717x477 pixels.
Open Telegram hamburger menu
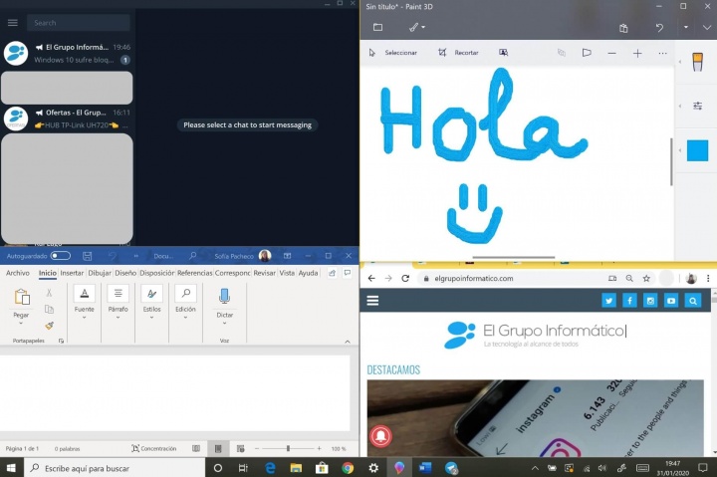pyautogui.click(x=13, y=23)
